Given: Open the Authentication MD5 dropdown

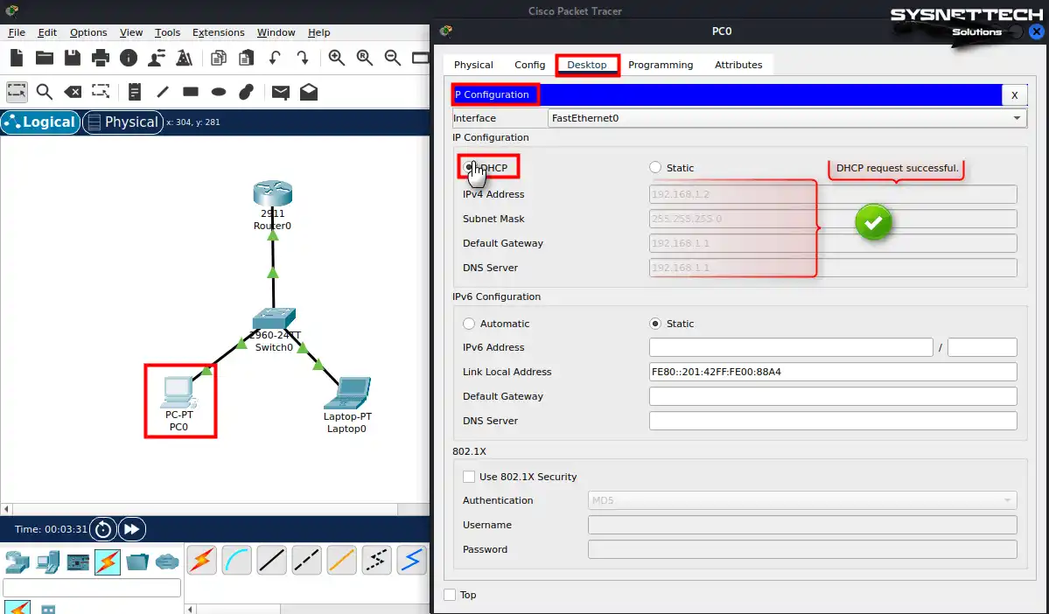Looking at the screenshot, I should [x=802, y=500].
